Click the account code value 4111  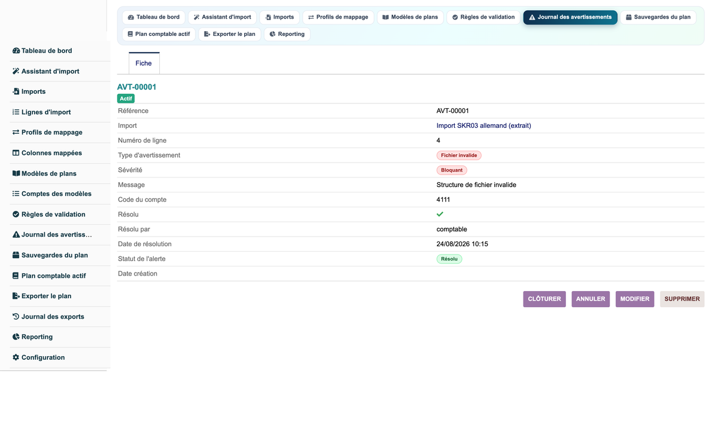tap(443, 200)
